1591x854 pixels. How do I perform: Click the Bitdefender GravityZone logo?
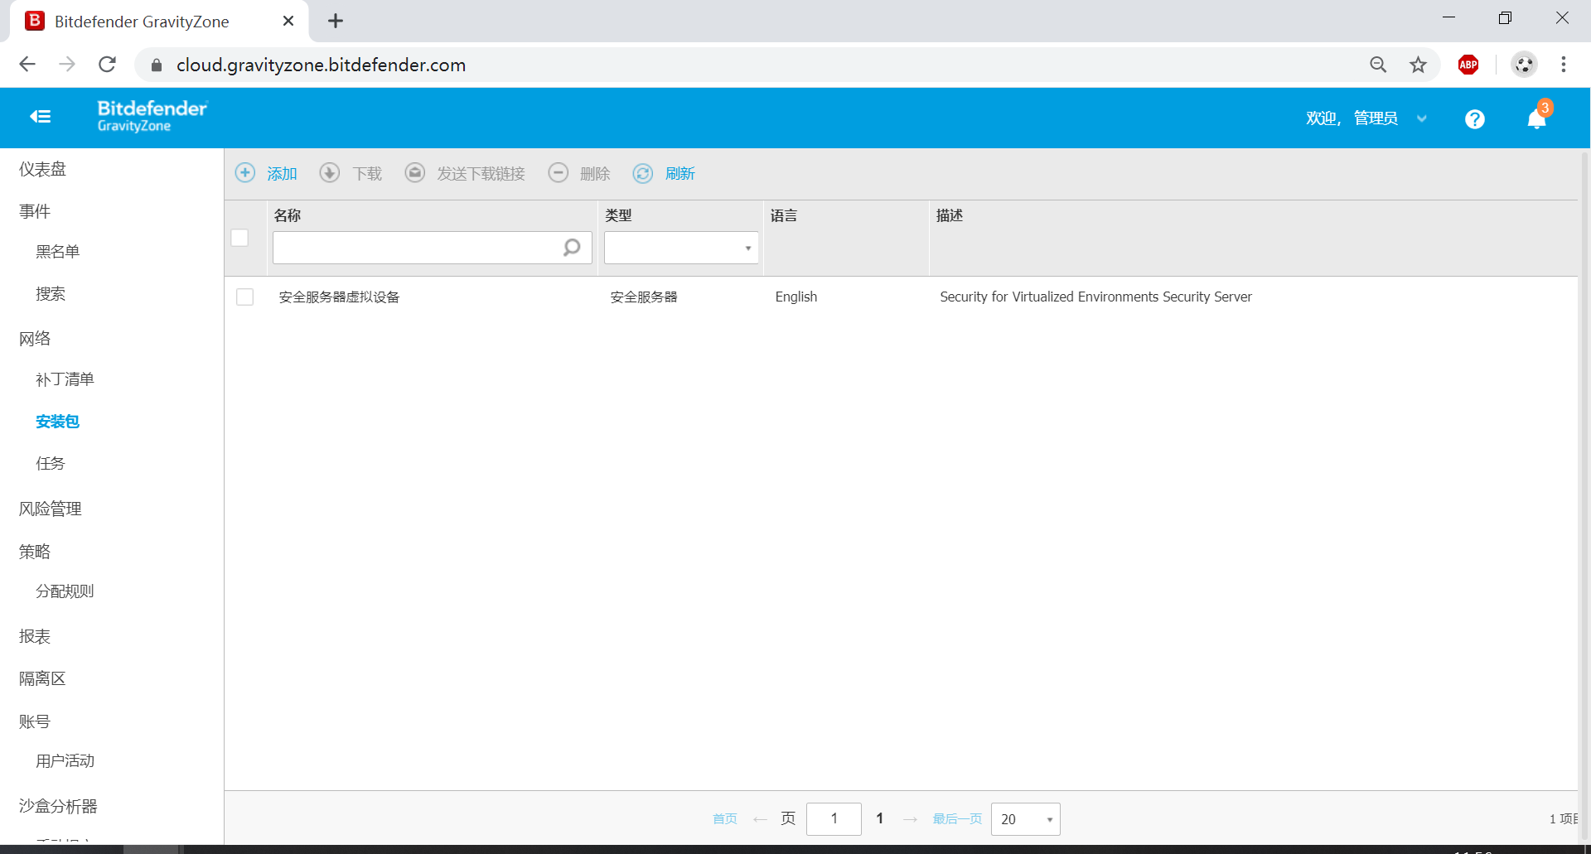[x=152, y=116]
